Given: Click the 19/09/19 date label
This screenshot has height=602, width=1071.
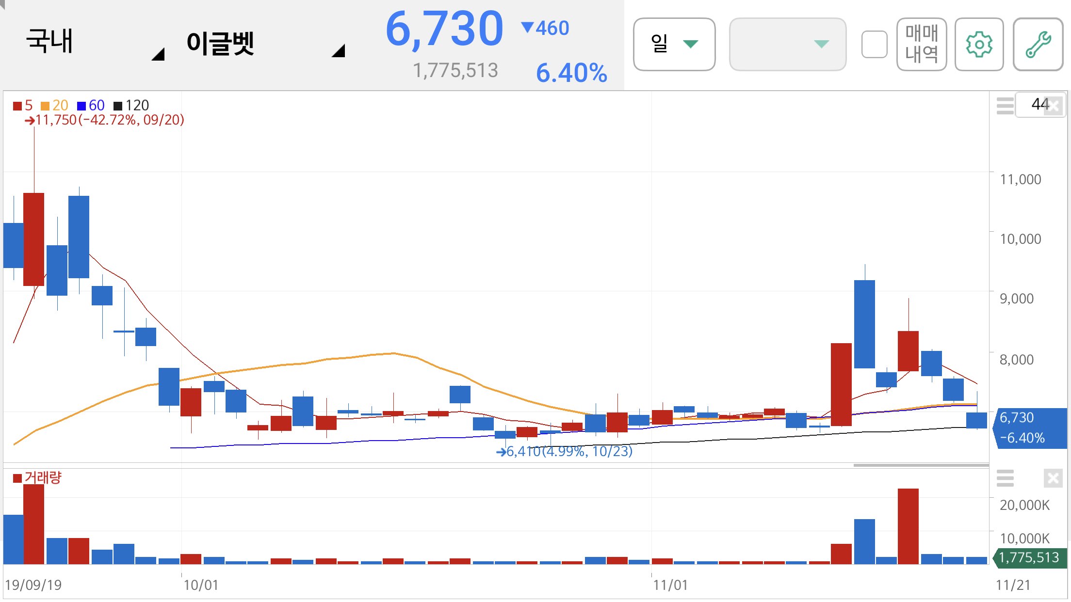Looking at the screenshot, I should 33,585.
